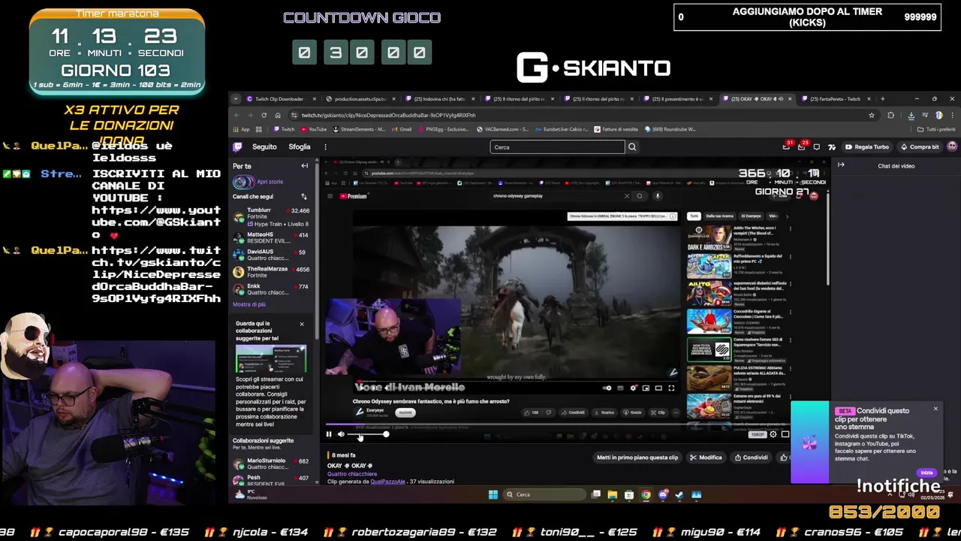Open Google Chrome from the taskbar
Screen dimensions: 961x541
[646, 494]
